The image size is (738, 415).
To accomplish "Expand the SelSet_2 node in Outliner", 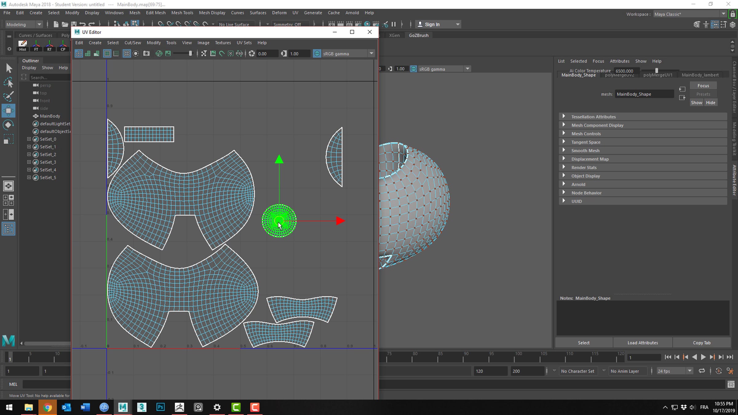I will tap(29, 154).
